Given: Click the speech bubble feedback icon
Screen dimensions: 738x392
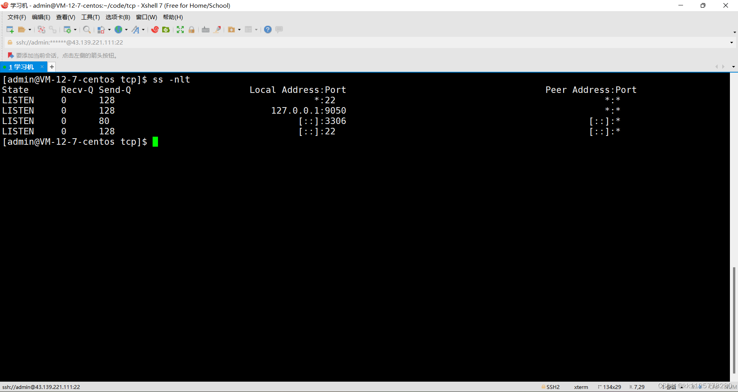Looking at the screenshot, I should pyautogui.click(x=279, y=30).
